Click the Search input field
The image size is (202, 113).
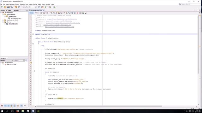coord(191,4)
